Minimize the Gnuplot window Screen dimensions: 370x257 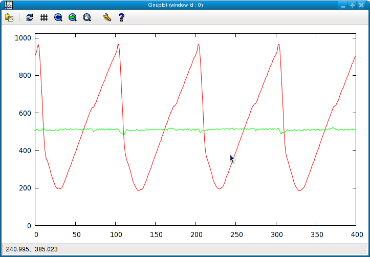tap(343, 5)
